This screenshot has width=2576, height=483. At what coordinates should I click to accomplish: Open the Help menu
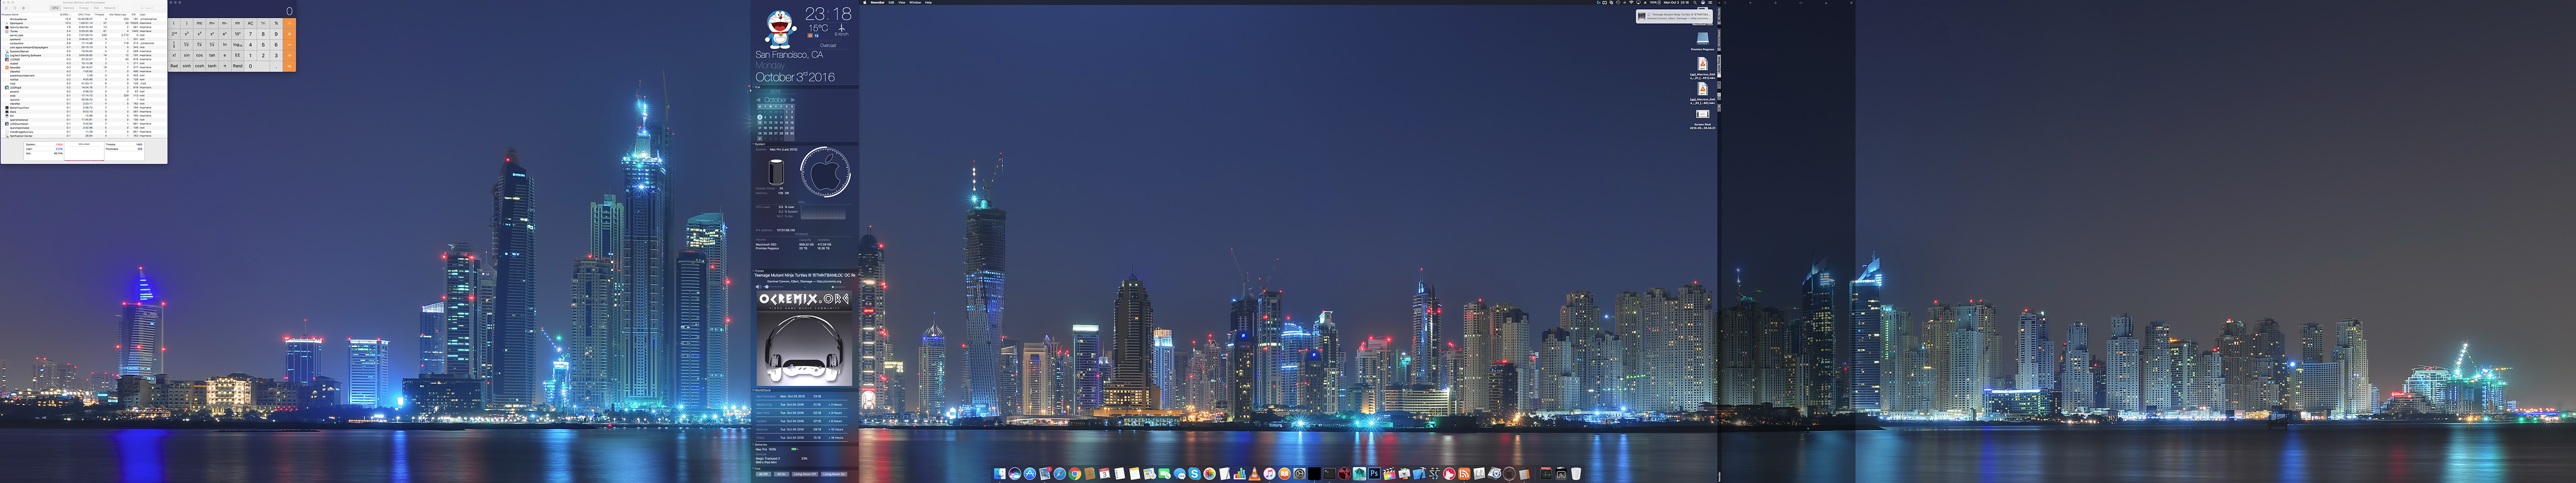click(x=928, y=3)
